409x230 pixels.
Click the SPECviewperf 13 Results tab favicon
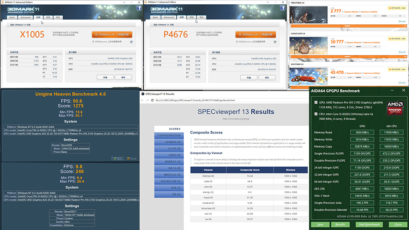[143, 94]
